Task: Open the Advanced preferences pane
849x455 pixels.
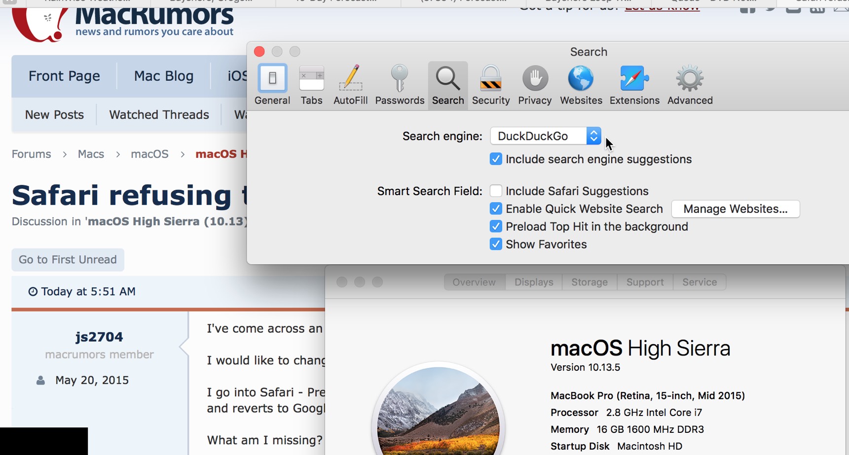Action: tap(690, 85)
